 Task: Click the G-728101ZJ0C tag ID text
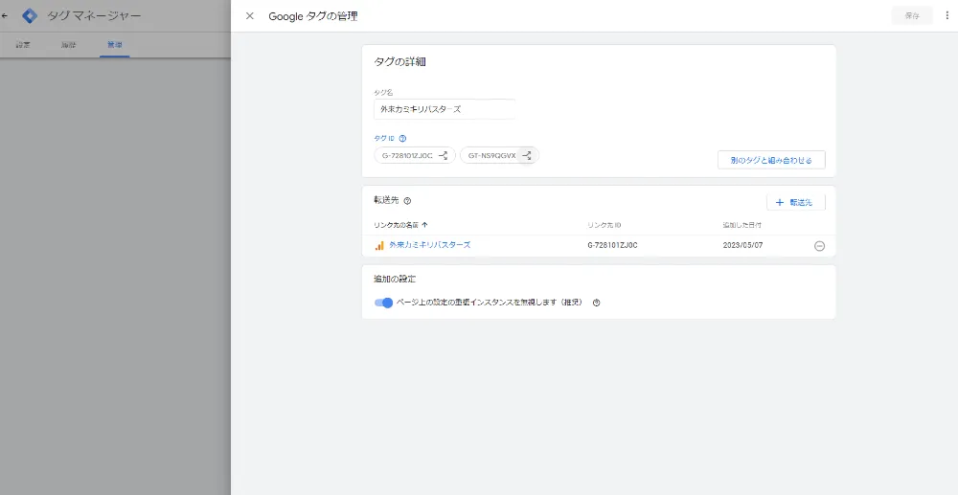click(407, 156)
